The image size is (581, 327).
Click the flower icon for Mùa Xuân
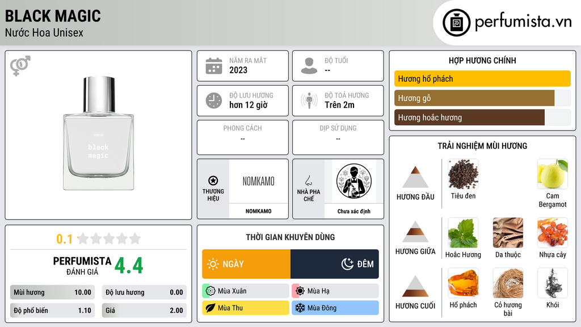point(210,291)
